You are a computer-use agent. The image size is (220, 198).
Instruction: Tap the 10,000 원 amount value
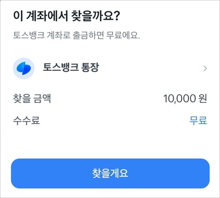tap(185, 99)
